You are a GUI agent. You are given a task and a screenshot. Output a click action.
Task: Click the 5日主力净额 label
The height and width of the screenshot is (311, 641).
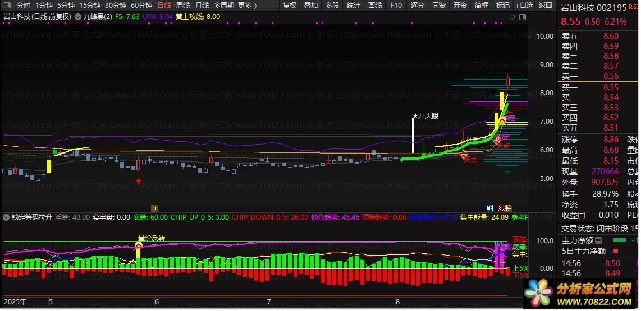click(x=583, y=251)
